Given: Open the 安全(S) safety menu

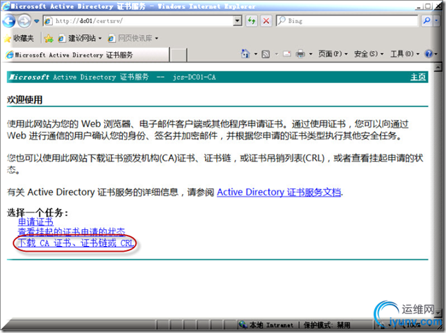Looking at the screenshot, I should (369, 54).
